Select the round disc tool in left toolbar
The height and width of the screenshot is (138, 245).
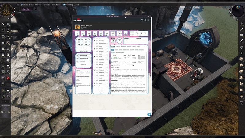8,60
